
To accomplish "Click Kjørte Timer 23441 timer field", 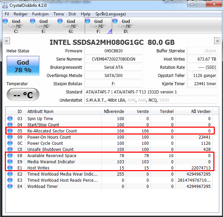I will 202,84.
